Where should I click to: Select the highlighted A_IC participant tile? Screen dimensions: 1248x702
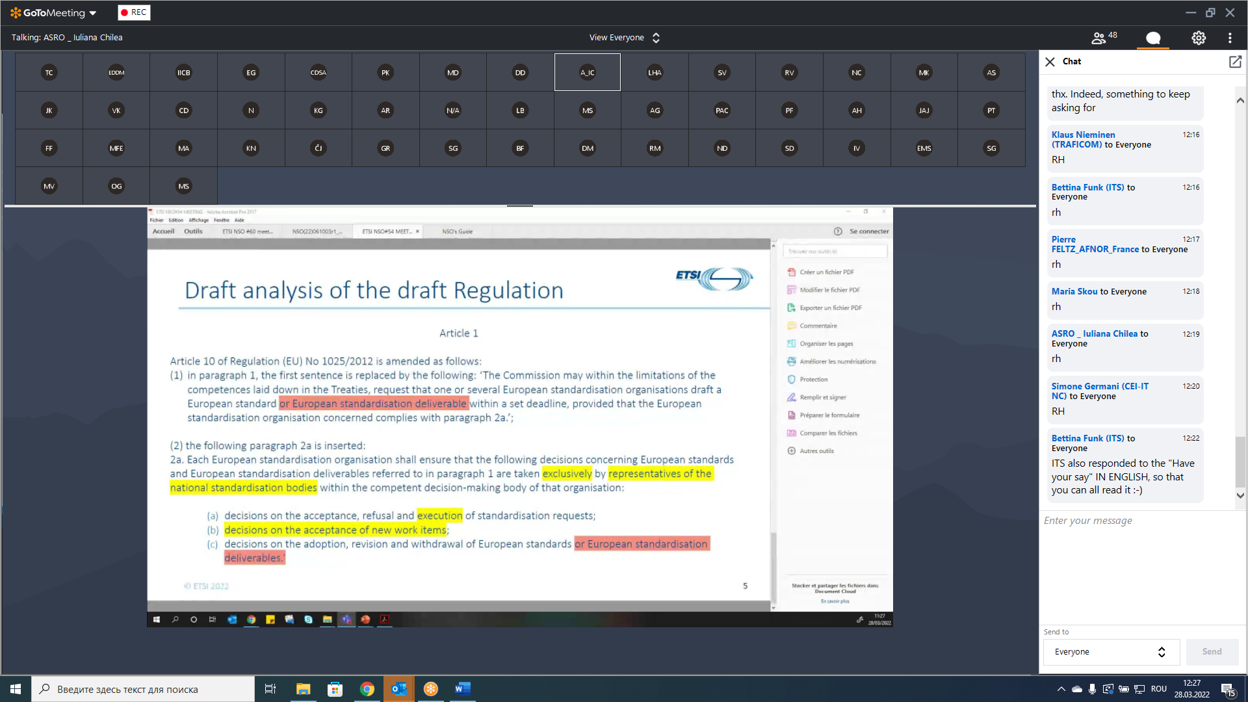tap(588, 72)
